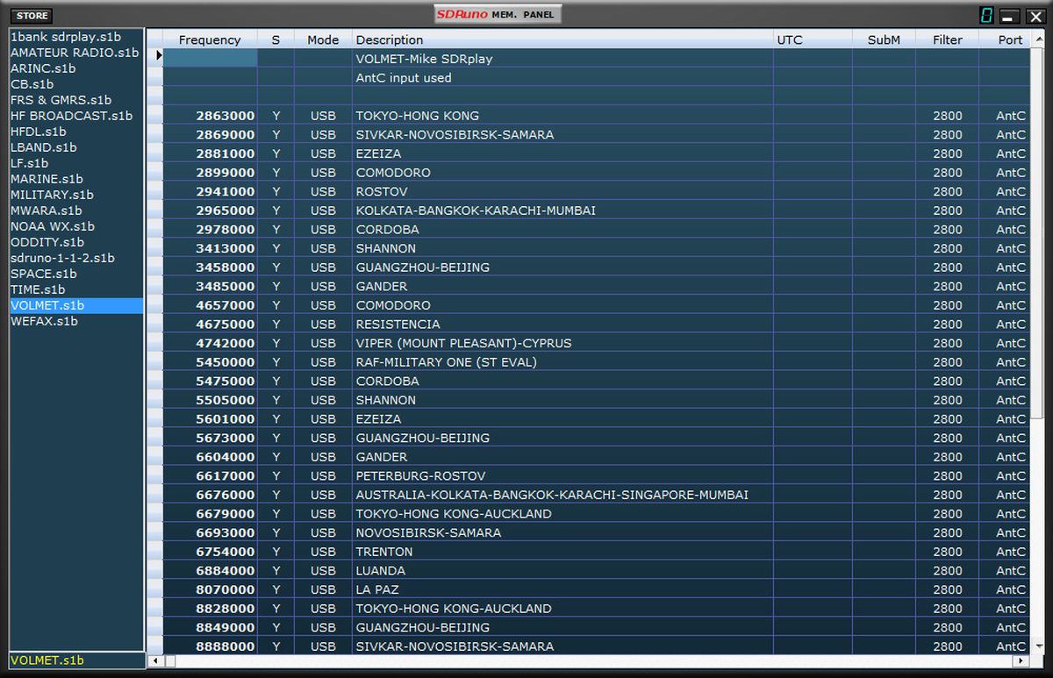This screenshot has height=678, width=1053.
Task: Click the Filter column header
Action: pyautogui.click(x=947, y=39)
